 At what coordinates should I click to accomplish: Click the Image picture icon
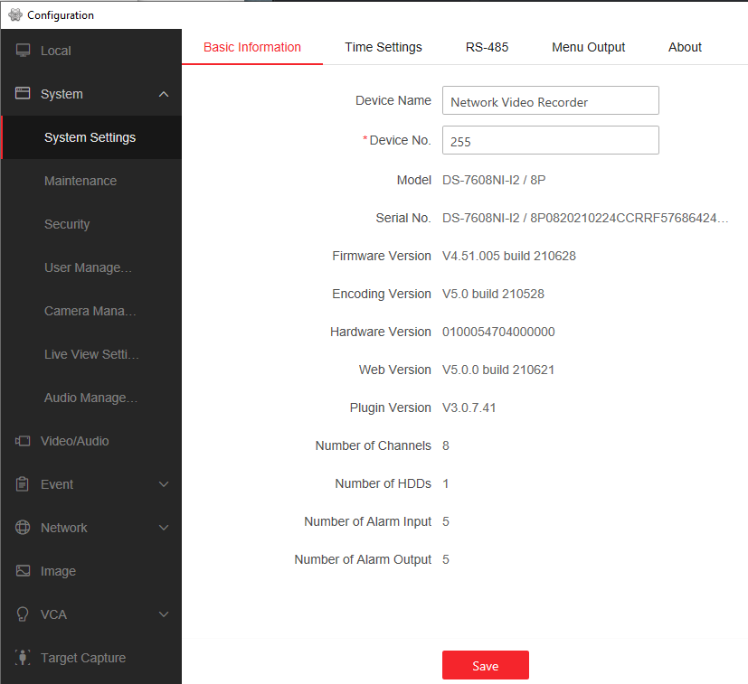24,571
